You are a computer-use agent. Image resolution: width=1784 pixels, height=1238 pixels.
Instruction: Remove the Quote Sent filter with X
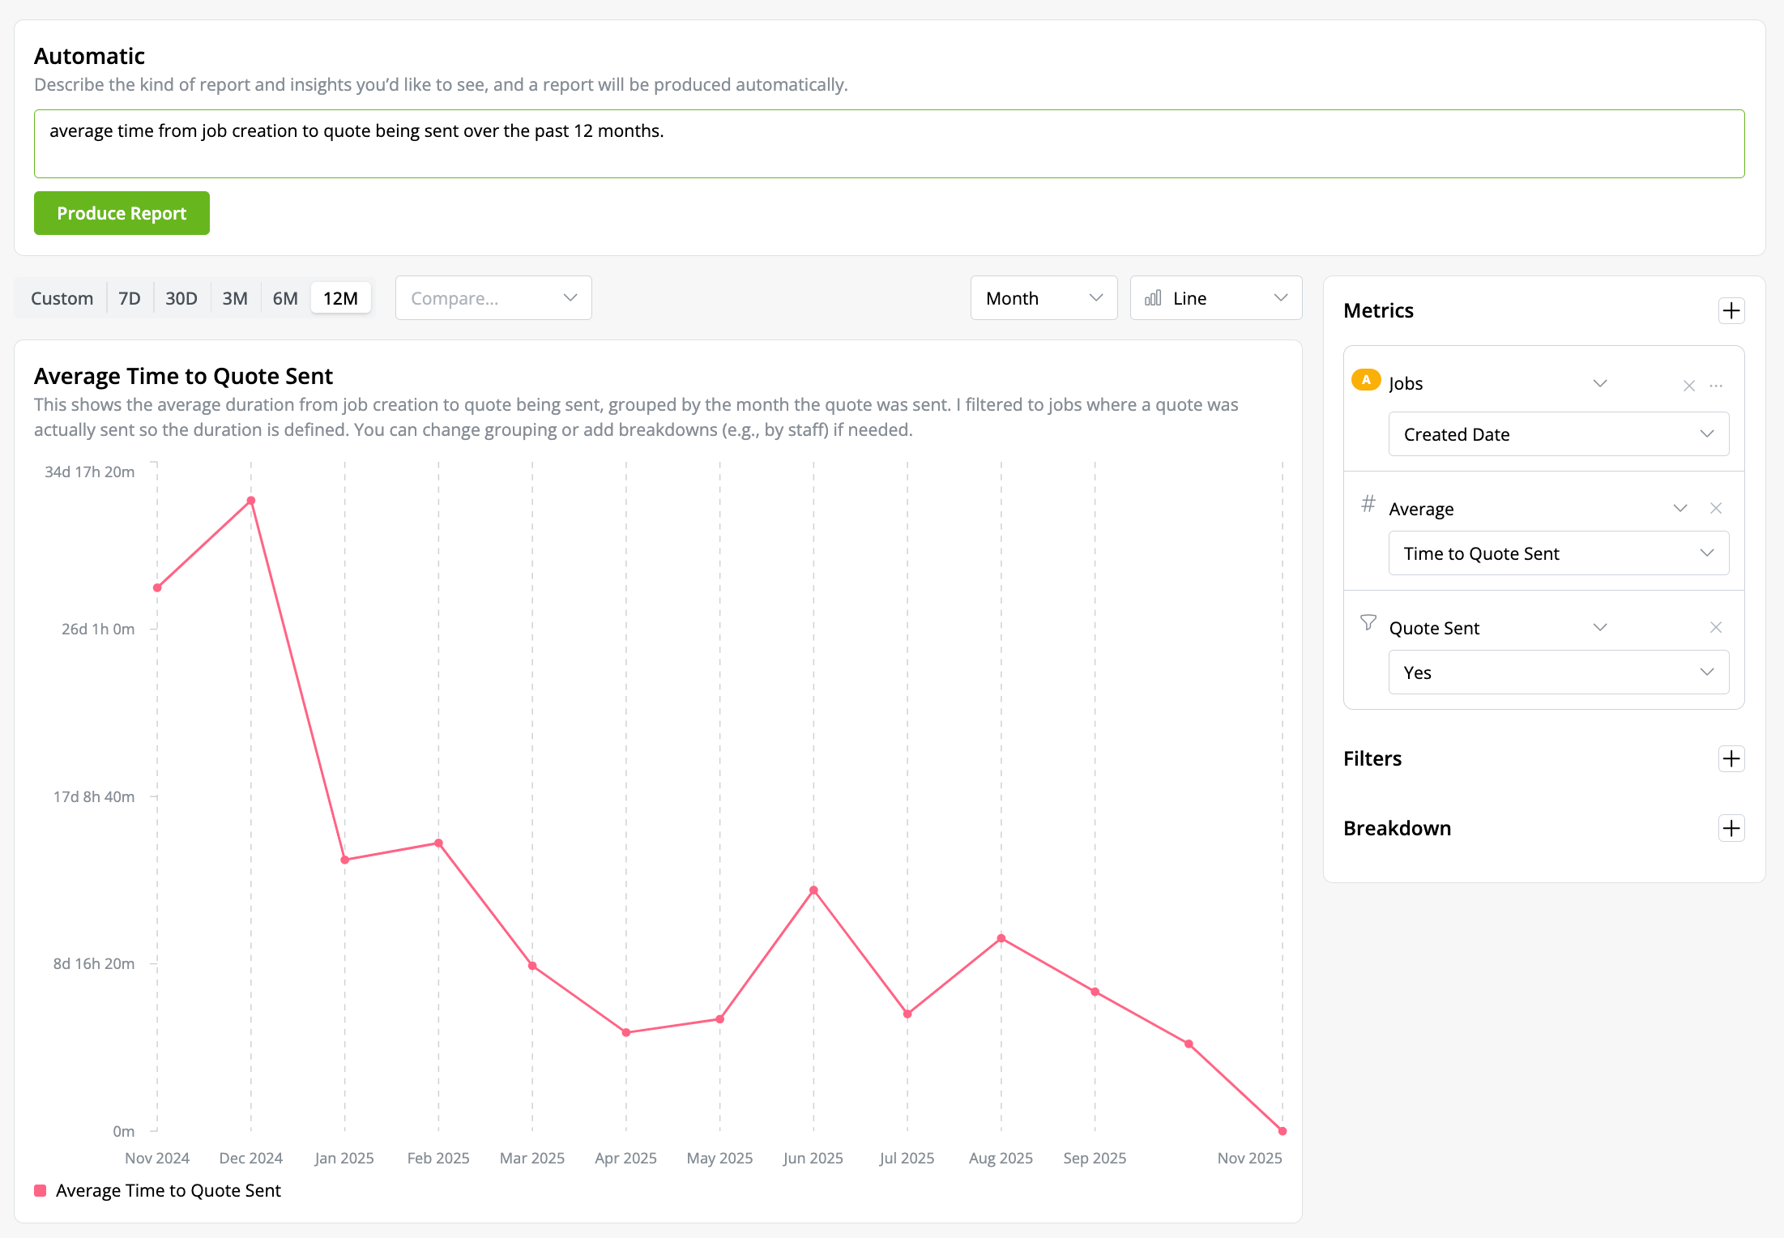(x=1716, y=627)
